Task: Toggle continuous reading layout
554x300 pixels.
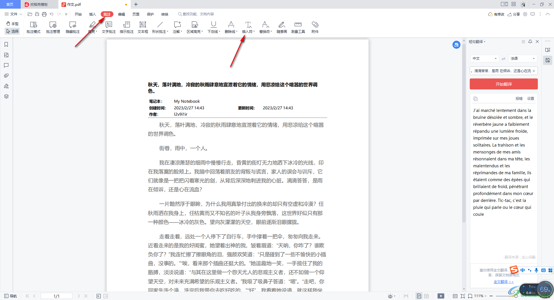Action: click(x=406, y=296)
